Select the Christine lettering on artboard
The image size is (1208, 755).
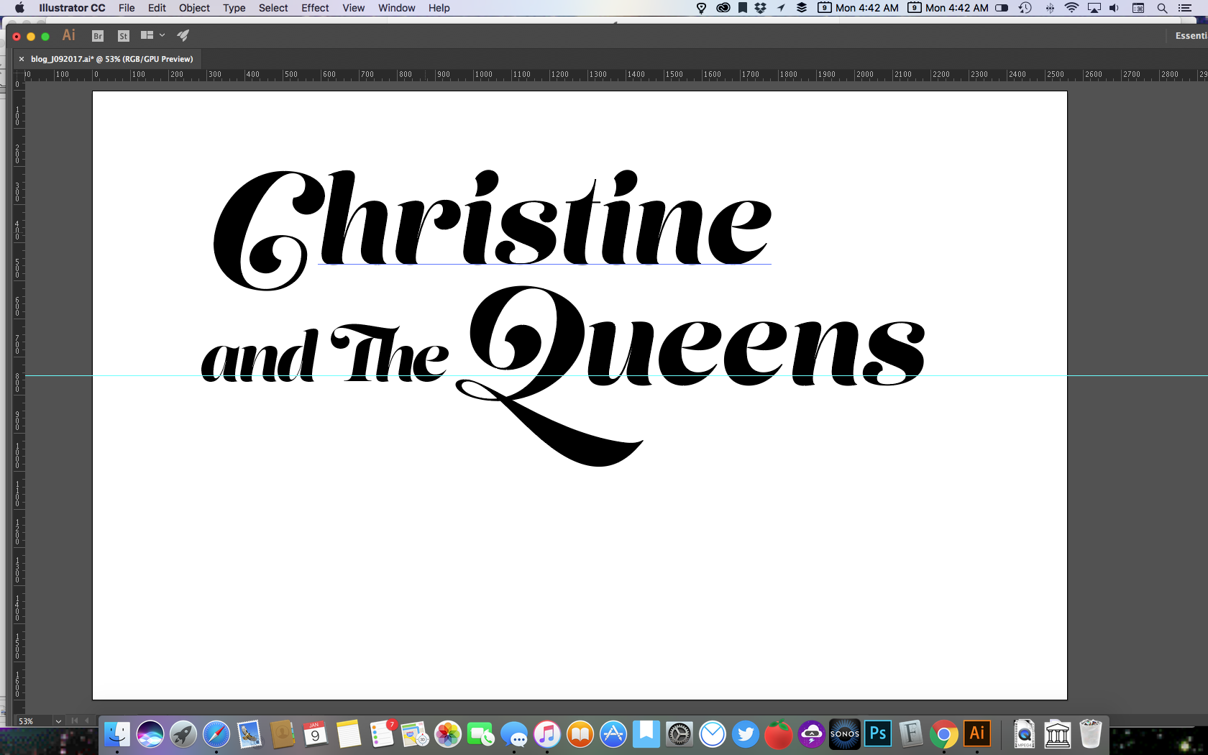(x=493, y=229)
